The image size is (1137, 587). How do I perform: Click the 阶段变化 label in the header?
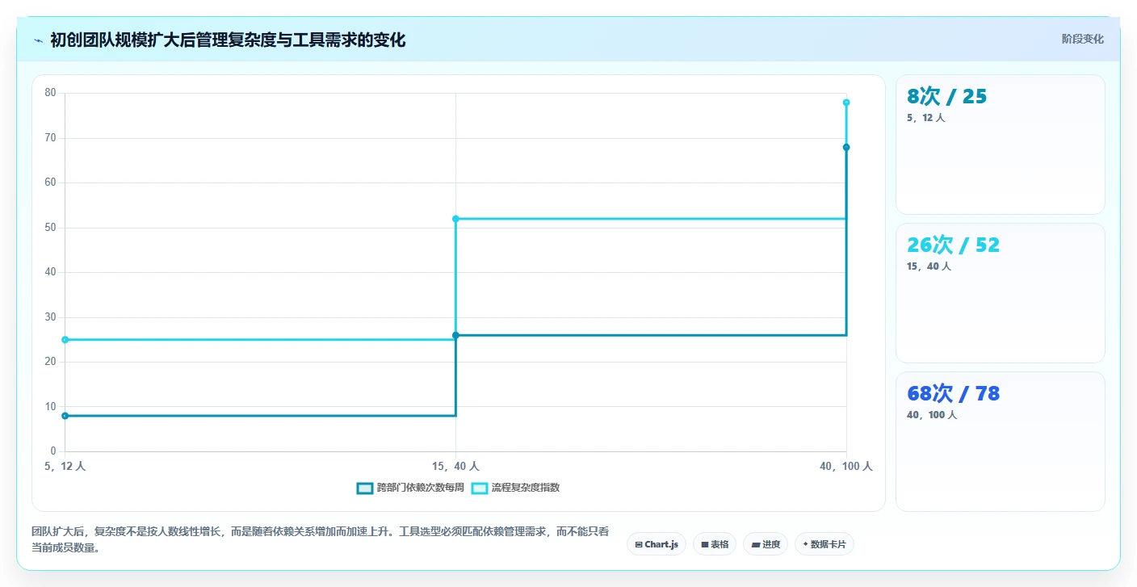1082,40
